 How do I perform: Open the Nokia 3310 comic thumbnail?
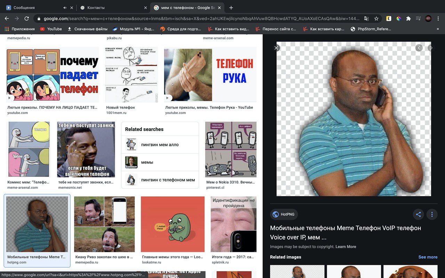[x=231, y=149]
